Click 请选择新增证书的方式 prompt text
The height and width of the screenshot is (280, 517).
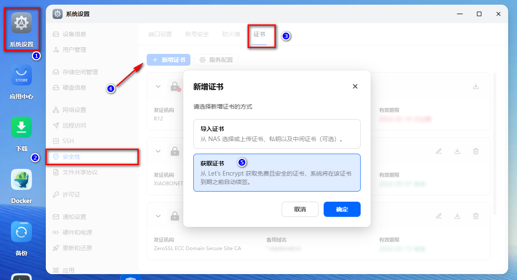click(223, 107)
